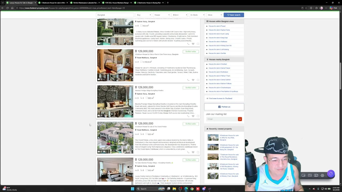Open the House property type dropdown
342x192 pixels.
click(x=161, y=15)
